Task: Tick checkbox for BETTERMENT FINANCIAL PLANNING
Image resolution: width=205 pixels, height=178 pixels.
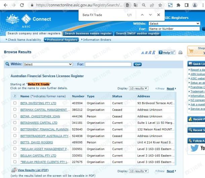Action: (x=15, y=129)
